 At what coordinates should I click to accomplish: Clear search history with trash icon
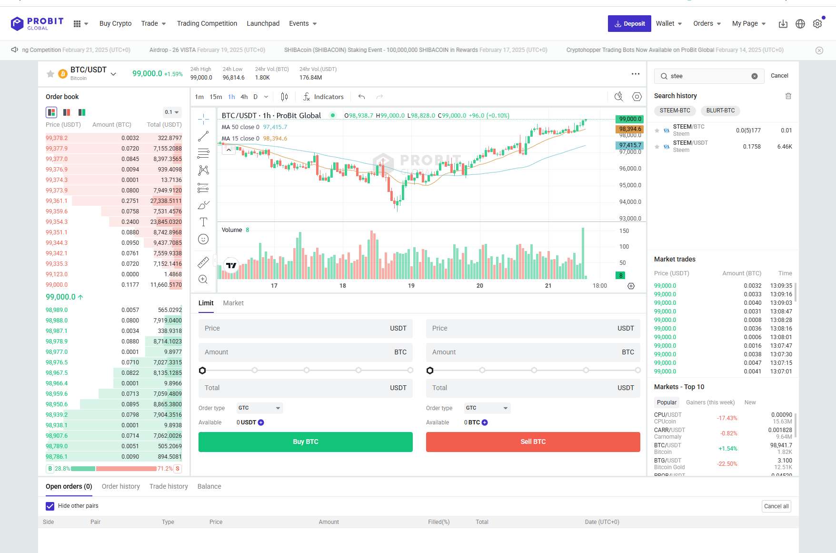coord(788,96)
